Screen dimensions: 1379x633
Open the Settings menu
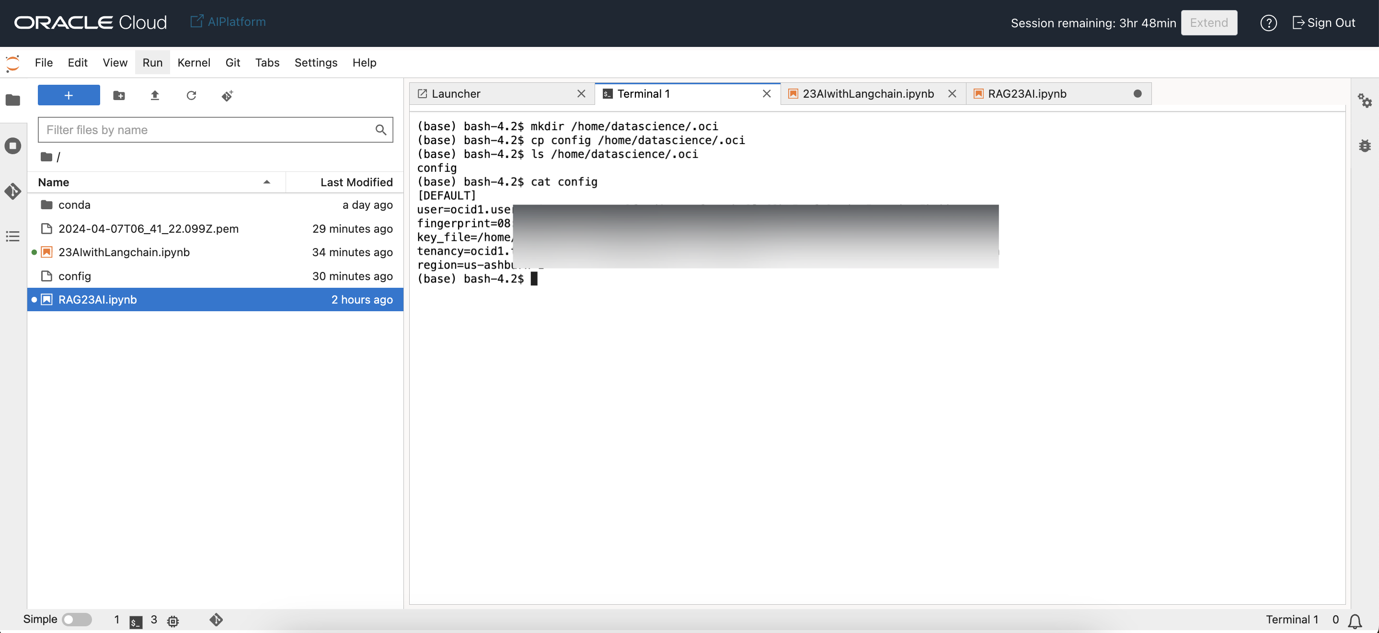coord(315,63)
